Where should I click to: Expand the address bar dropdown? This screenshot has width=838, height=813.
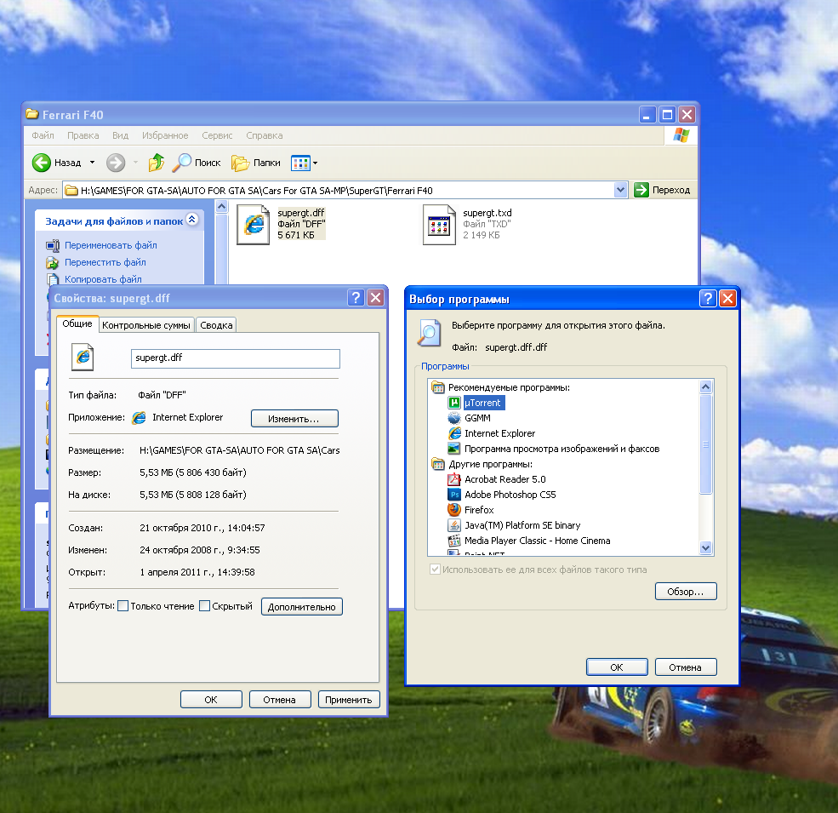pyautogui.click(x=620, y=190)
